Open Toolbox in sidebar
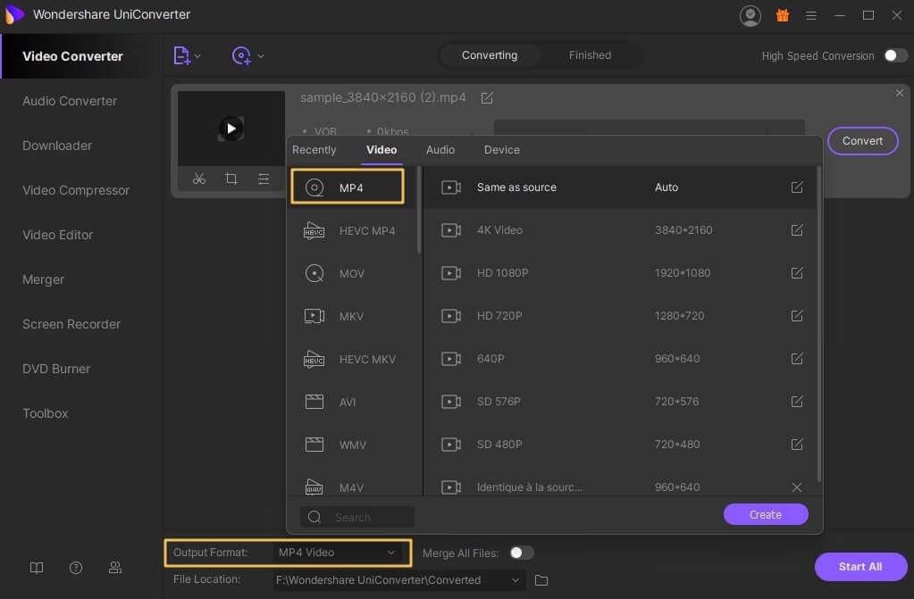Viewport: 914px width, 599px height. click(x=45, y=413)
